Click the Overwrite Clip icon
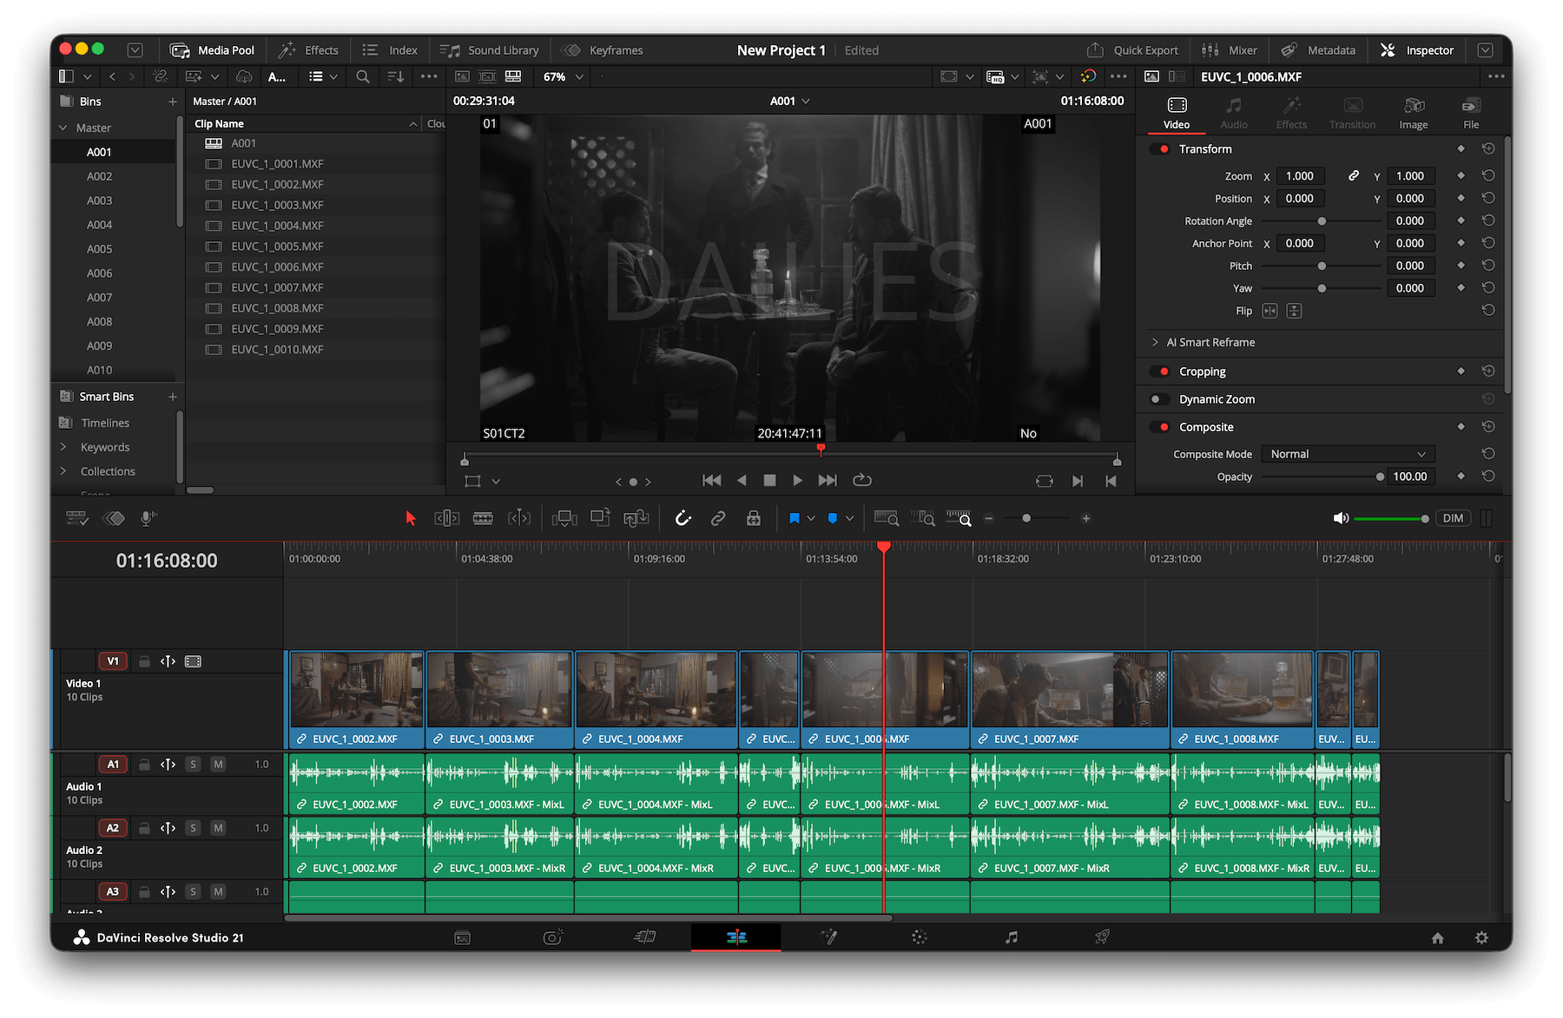The width and height of the screenshot is (1563, 1018). pyautogui.click(x=600, y=518)
